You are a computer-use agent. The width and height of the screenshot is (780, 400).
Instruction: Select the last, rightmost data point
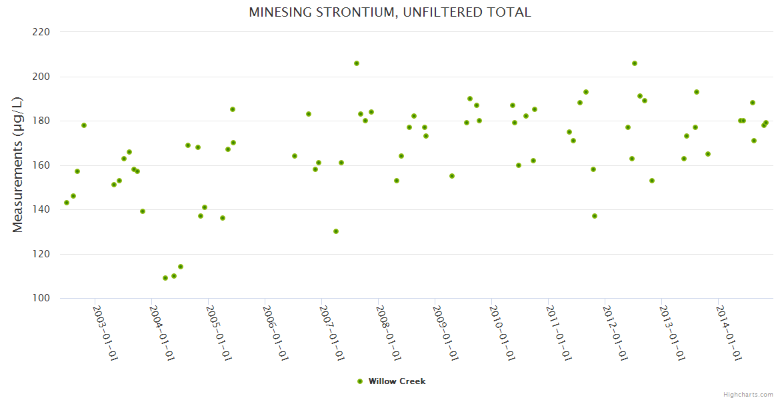(x=766, y=123)
